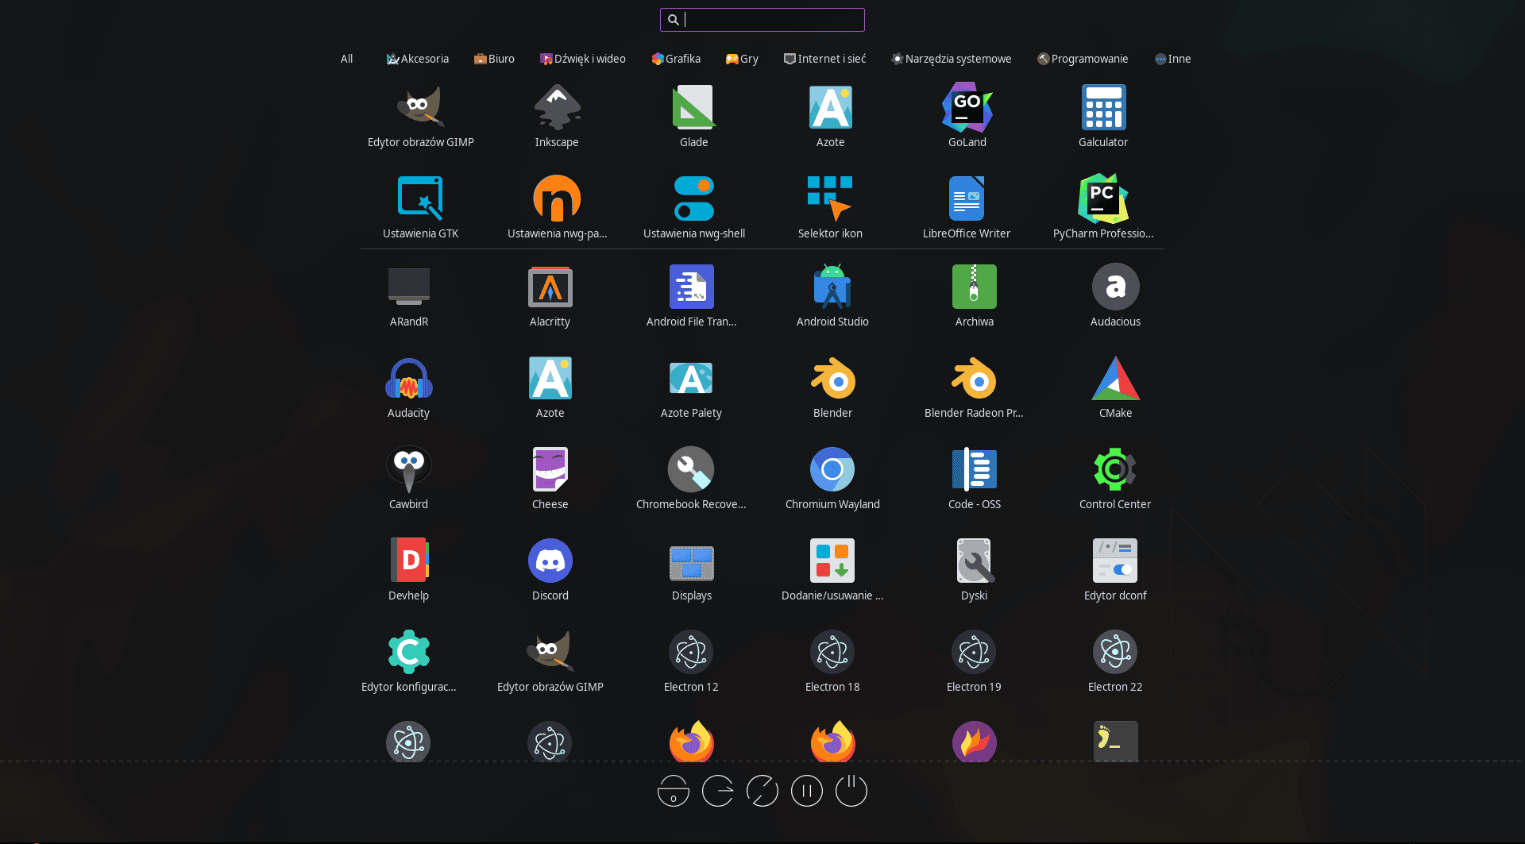Launch Android Studio

[832, 295]
